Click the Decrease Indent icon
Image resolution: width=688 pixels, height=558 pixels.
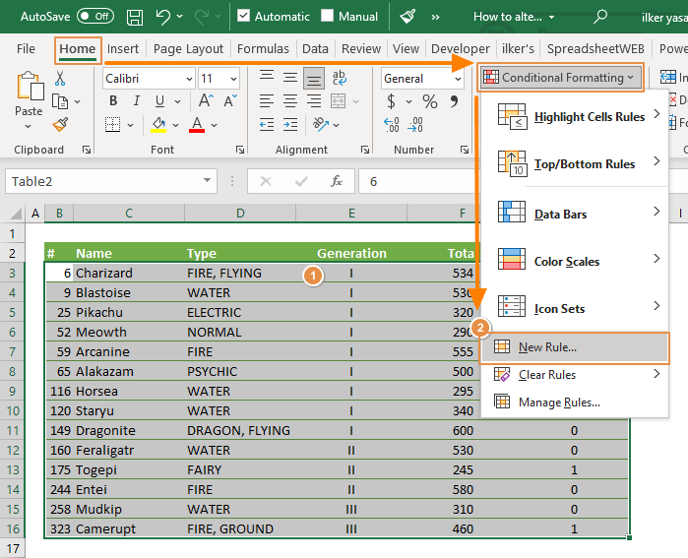pos(267,125)
